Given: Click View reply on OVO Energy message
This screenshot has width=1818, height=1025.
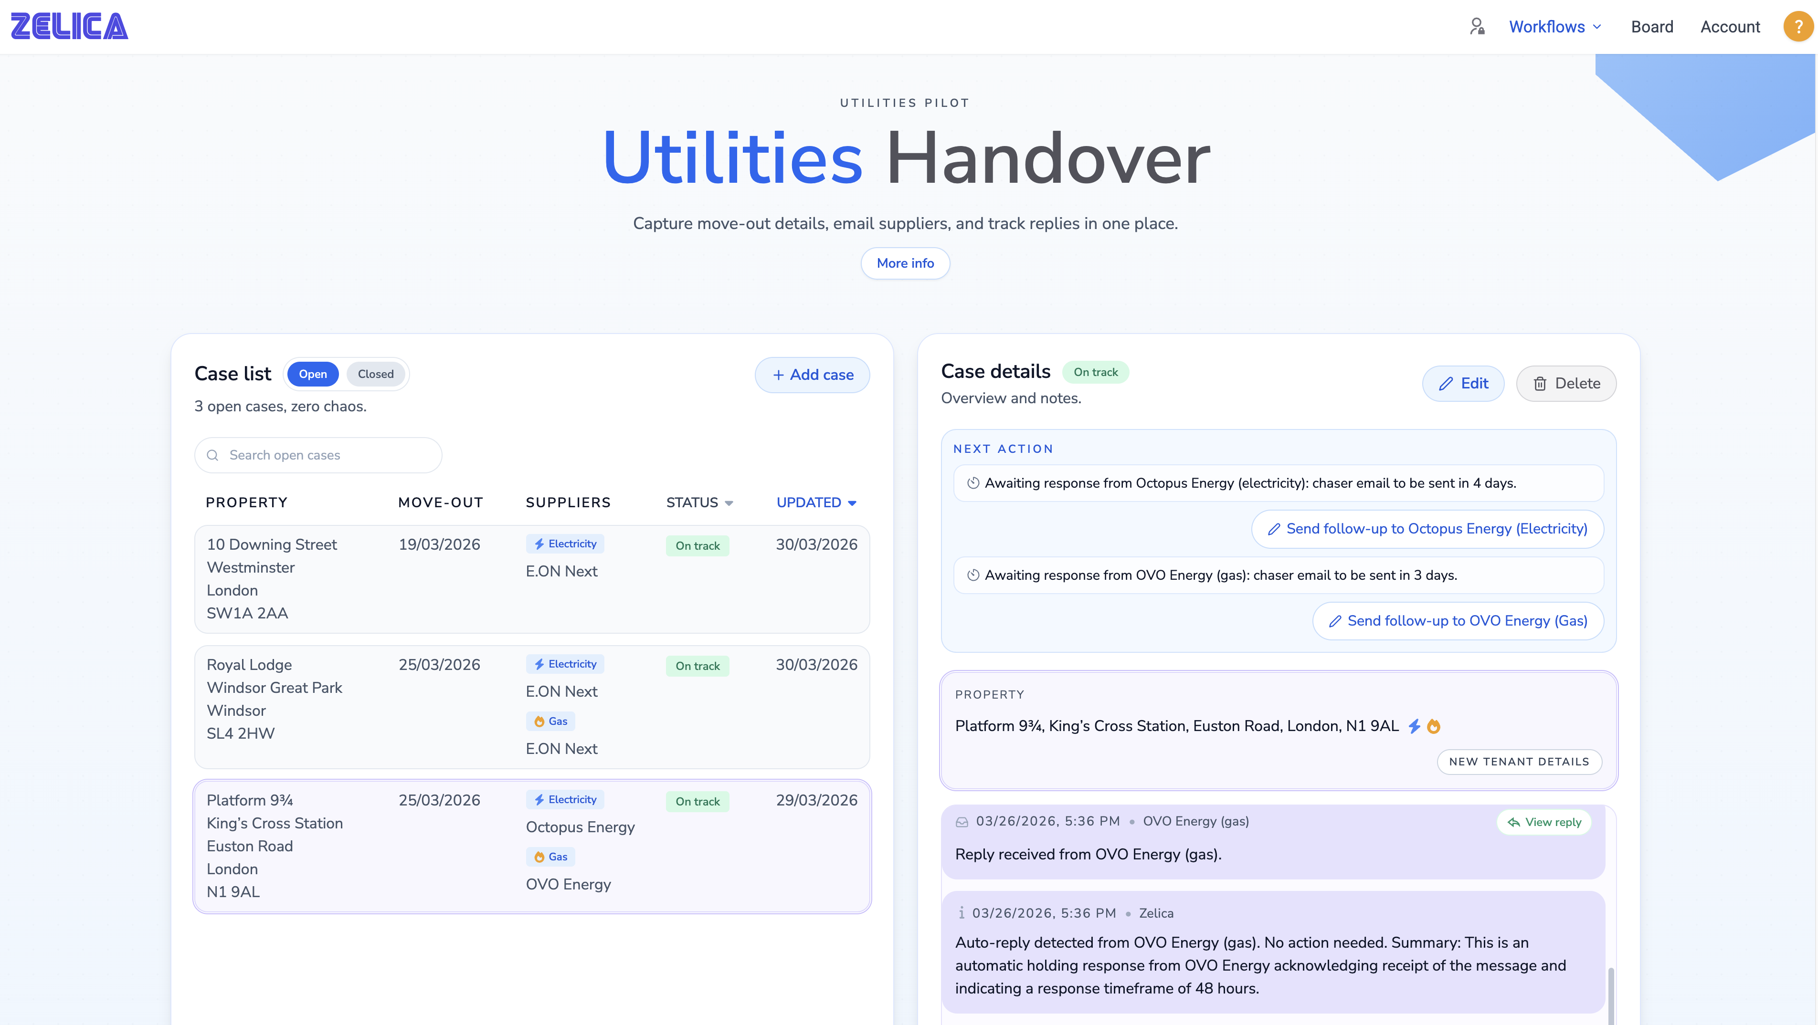Looking at the screenshot, I should [x=1544, y=822].
